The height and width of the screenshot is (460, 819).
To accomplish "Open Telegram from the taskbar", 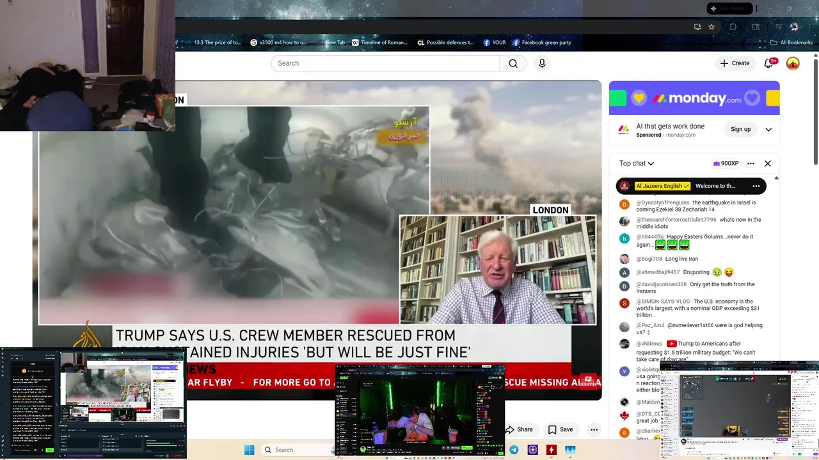I will (x=514, y=450).
